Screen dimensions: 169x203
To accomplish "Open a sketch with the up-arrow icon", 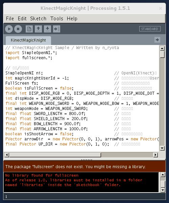I will tap(38, 29).
